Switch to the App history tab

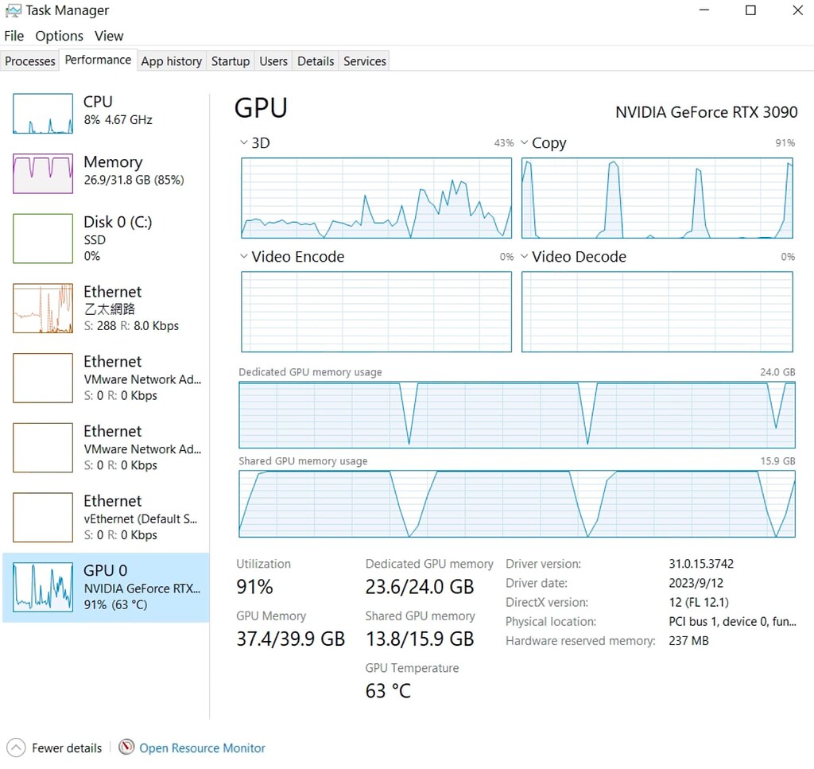click(x=171, y=60)
